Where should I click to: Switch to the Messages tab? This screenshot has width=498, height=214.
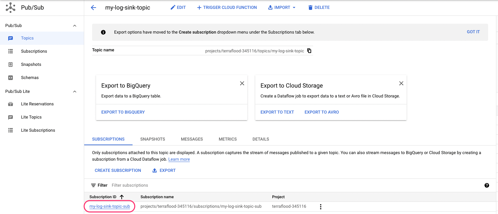click(x=192, y=139)
